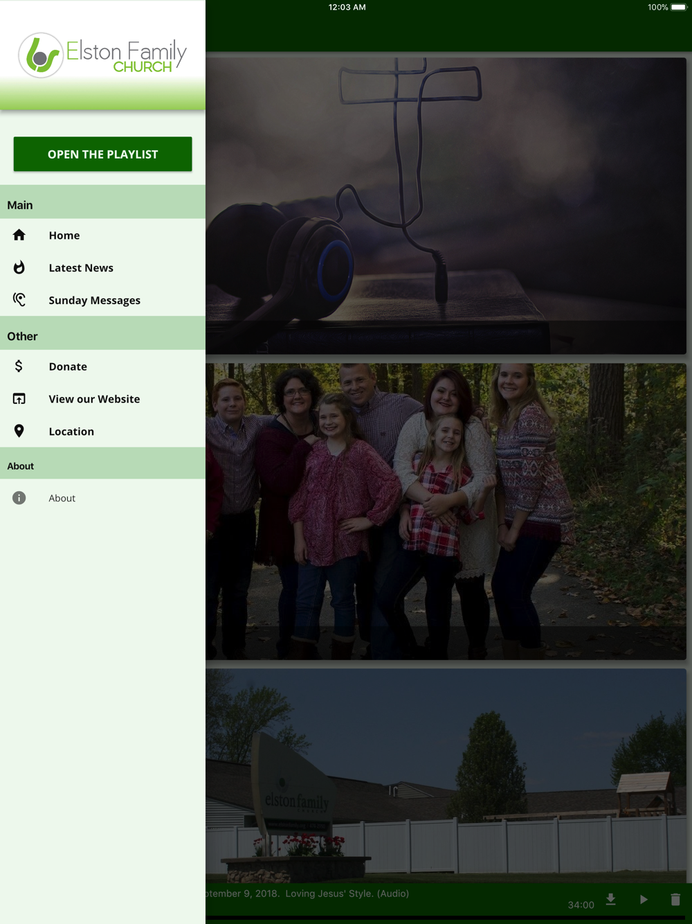Click the Sunday Messages listening ear icon

click(x=19, y=299)
